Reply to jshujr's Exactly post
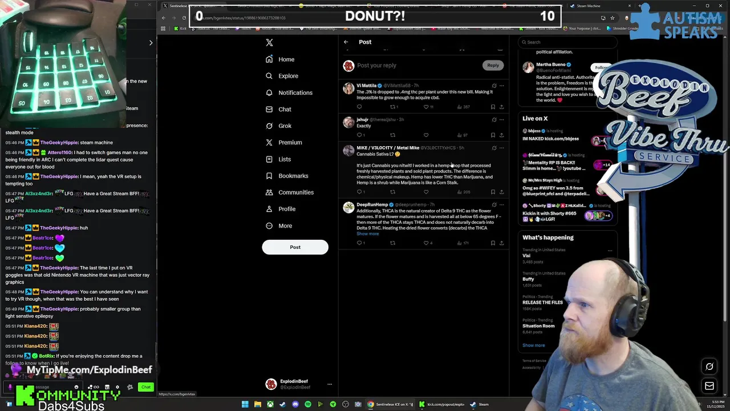 pyautogui.click(x=359, y=135)
